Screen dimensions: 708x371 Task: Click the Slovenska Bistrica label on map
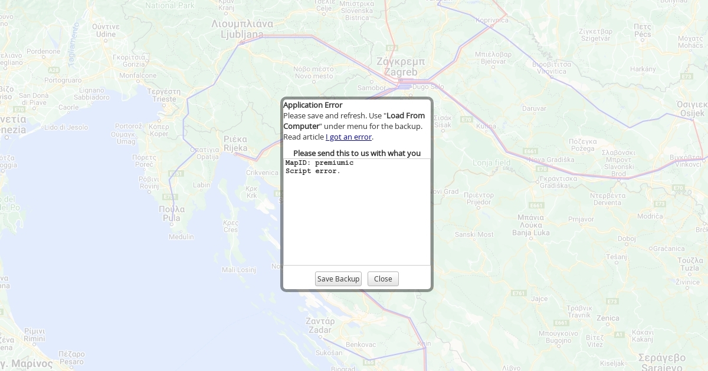tap(356, 11)
